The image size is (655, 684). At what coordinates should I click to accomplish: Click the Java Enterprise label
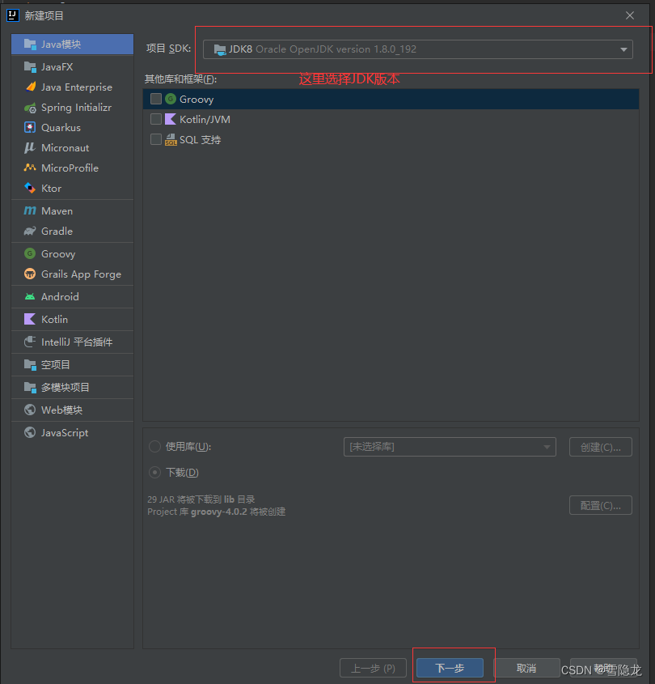point(77,87)
